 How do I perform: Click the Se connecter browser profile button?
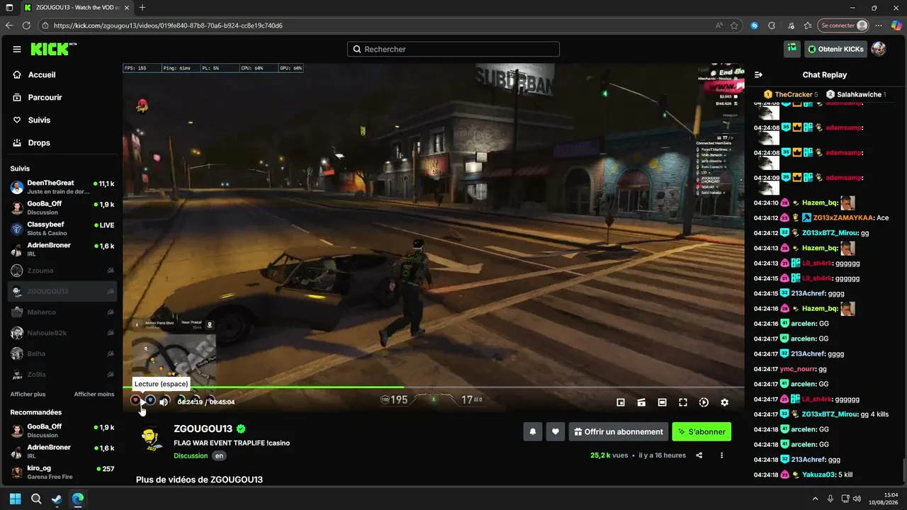pyautogui.click(x=843, y=25)
